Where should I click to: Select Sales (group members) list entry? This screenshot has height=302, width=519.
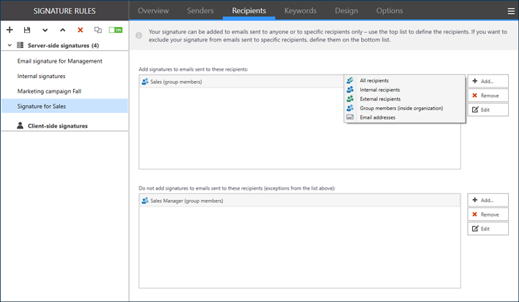tap(242, 82)
